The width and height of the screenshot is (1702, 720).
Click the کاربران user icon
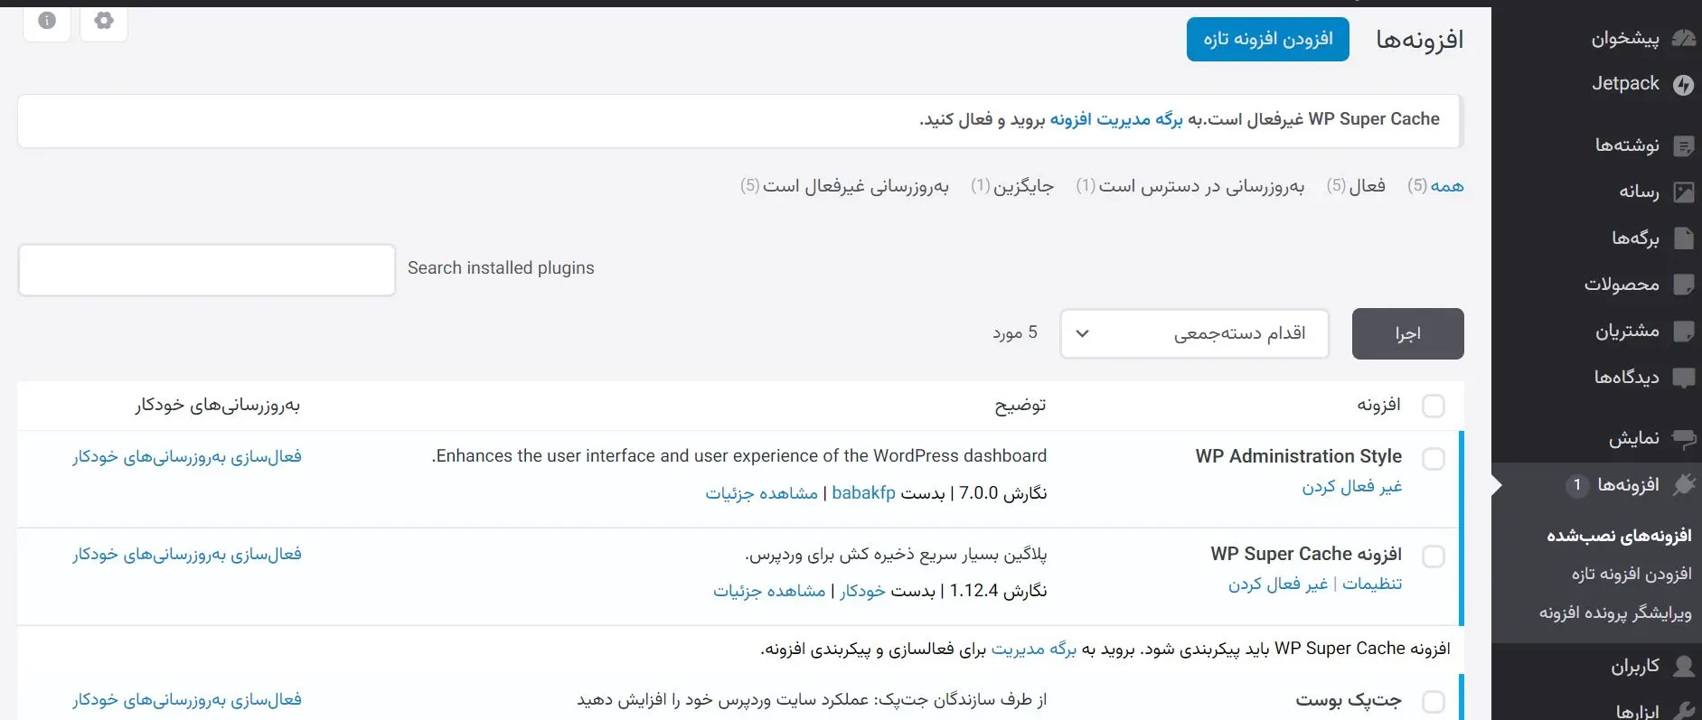[1683, 666]
